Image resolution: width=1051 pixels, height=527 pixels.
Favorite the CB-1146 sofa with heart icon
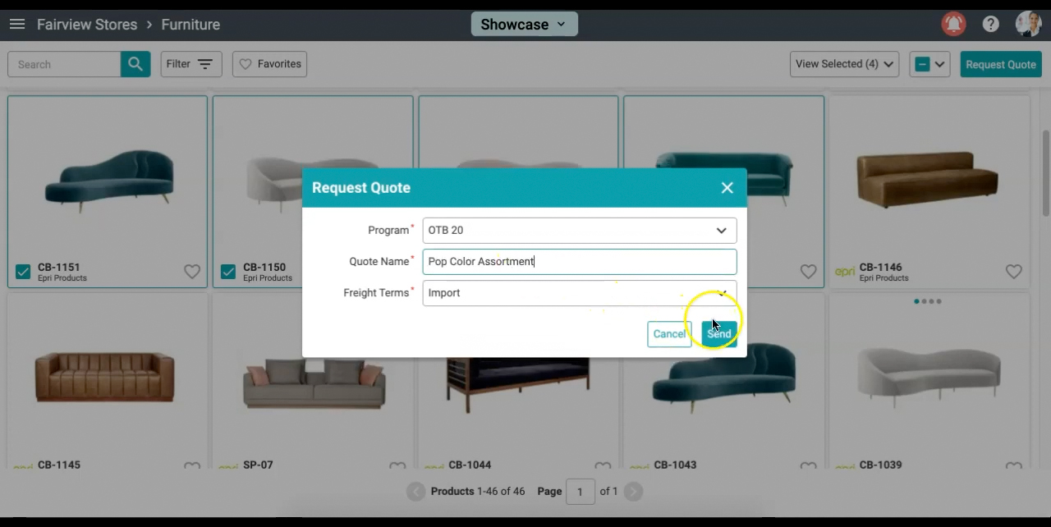[1014, 272]
